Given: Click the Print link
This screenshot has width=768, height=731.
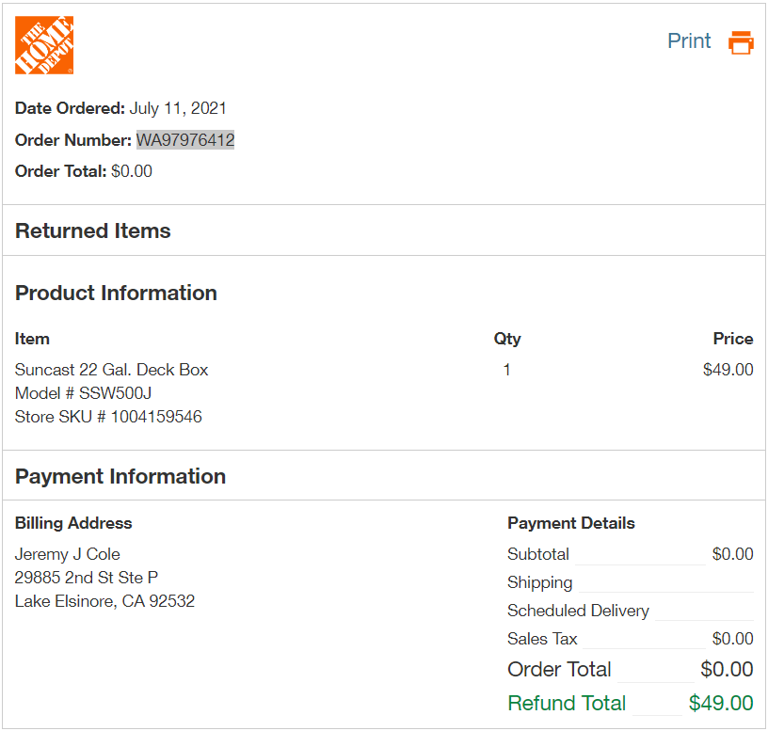Looking at the screenshot, I should [x=689, y=41].
